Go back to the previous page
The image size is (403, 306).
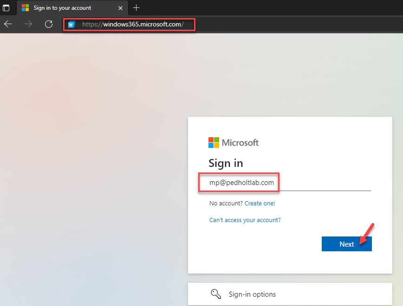pos(8,24)
